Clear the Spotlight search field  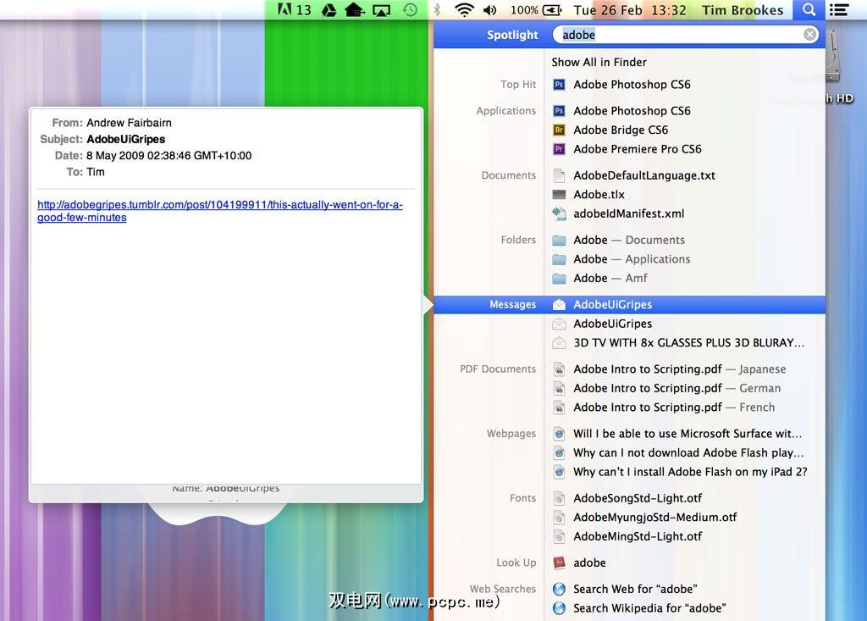coord(810,35)
